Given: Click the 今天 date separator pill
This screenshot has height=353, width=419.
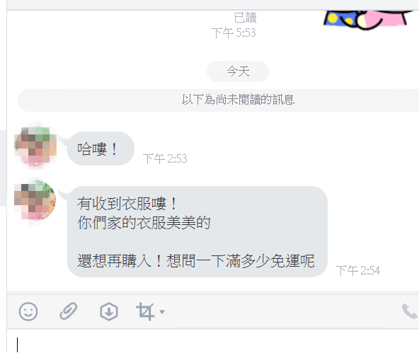Looking at the screenshot, I should [238, 71].
